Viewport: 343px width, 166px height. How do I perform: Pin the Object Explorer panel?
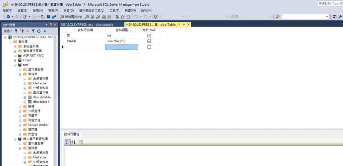pos(51,25)
